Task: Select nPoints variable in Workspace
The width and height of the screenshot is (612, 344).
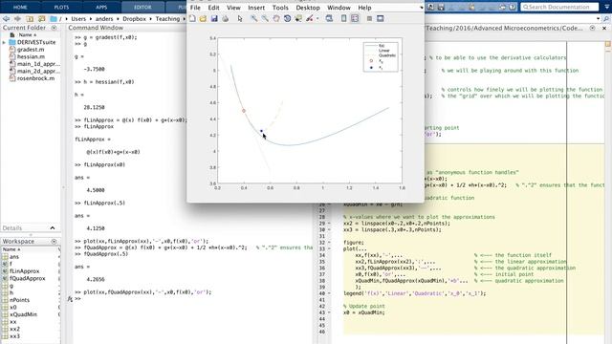Action: click(19, 300)
